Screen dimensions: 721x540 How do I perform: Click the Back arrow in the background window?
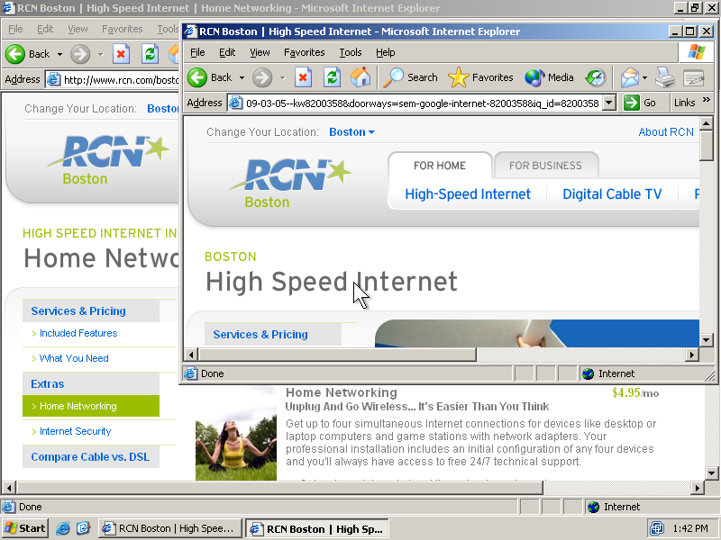click(15, 54)
